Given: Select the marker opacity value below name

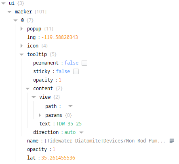Looking at the screenshot, I should click(54, 149).
